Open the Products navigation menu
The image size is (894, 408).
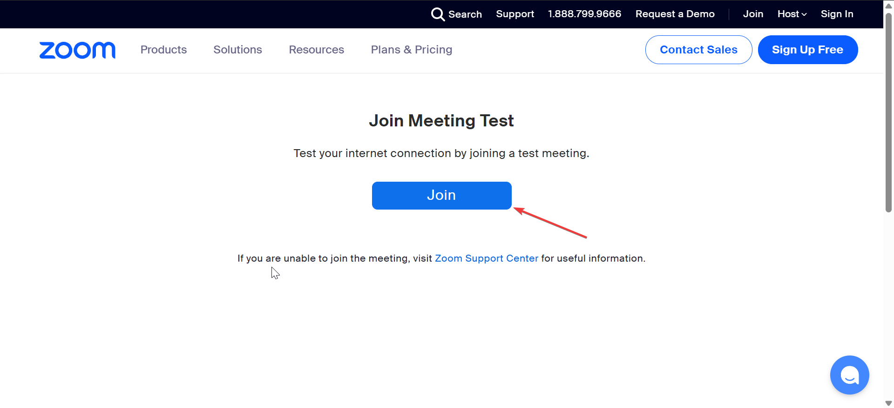click(163, 50)
